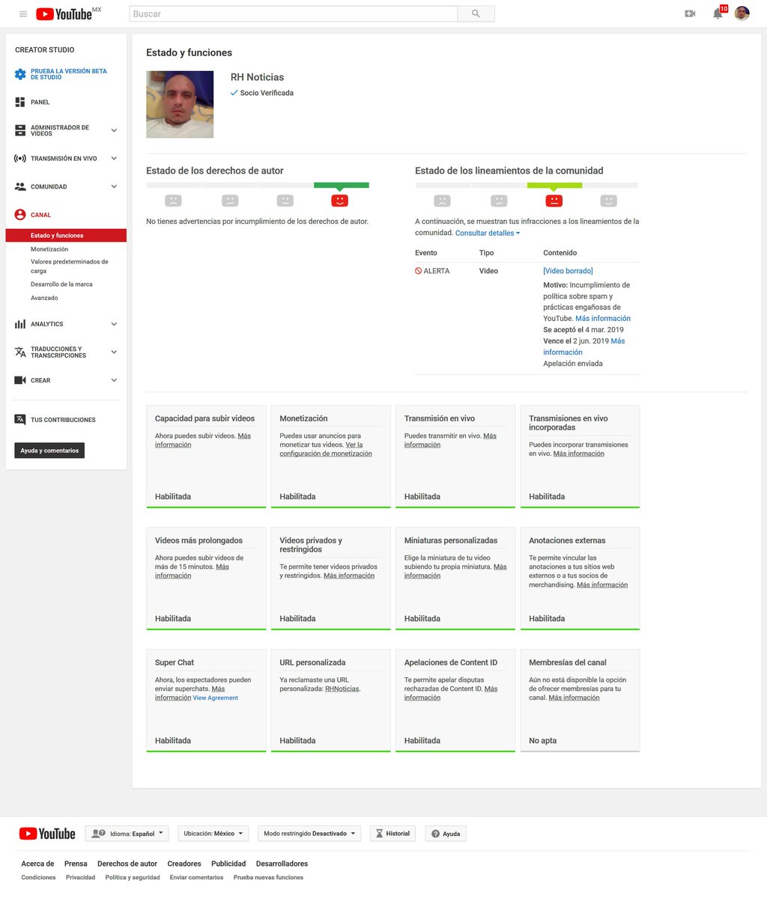Open the Modo restringido dropdown
This screenshot has height=898, width=767.
(x=309, y=834)
